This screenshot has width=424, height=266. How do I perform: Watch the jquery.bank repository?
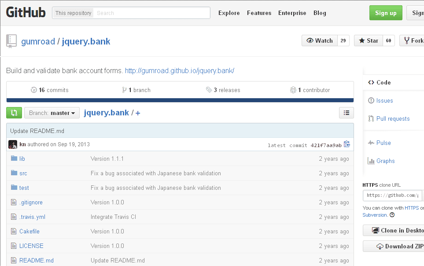[x=320, y=41]
